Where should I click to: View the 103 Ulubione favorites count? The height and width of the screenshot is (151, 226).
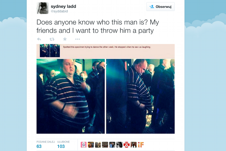click(x=61, y=146)
